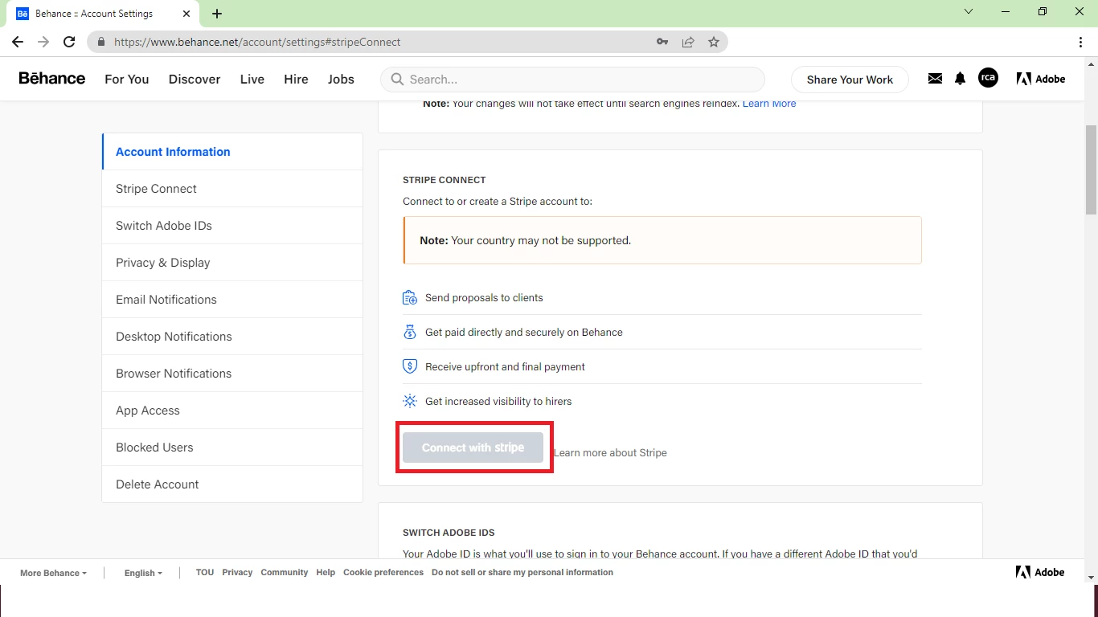This screenshot has width=1098, height=617.
Task: Click the search magnifier icon
Action: tap(397, 79)
